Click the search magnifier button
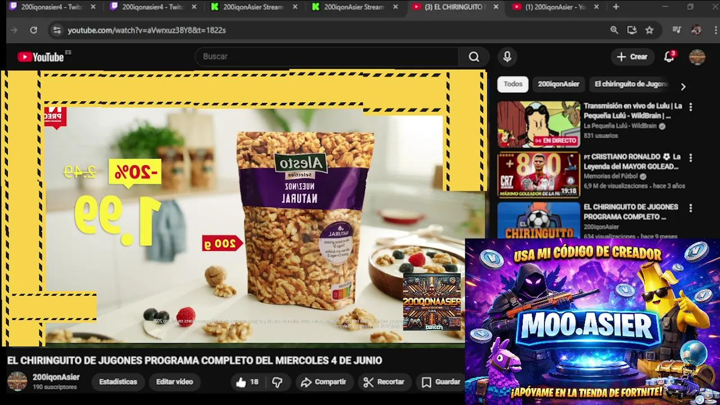This screenshot has height=405, width=720. click(x=474, y=57)
